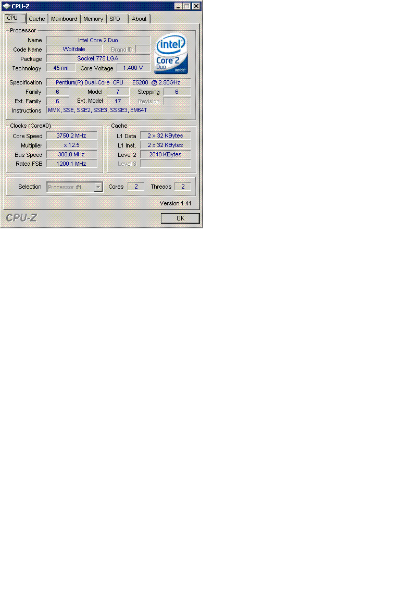Minimize the CPU-Z window
The height and width of the screenshot is (603, 400).
(178, 6)
